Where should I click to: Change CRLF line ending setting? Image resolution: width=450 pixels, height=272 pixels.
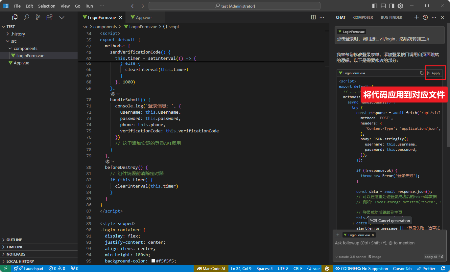tap(298, 268)
